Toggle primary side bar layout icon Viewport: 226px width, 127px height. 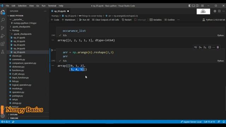190,6
